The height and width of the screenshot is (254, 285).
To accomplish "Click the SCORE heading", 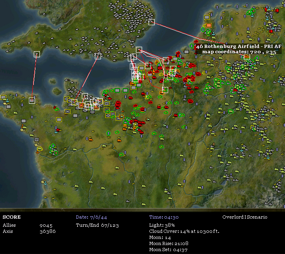I will [x=12, y=217].
